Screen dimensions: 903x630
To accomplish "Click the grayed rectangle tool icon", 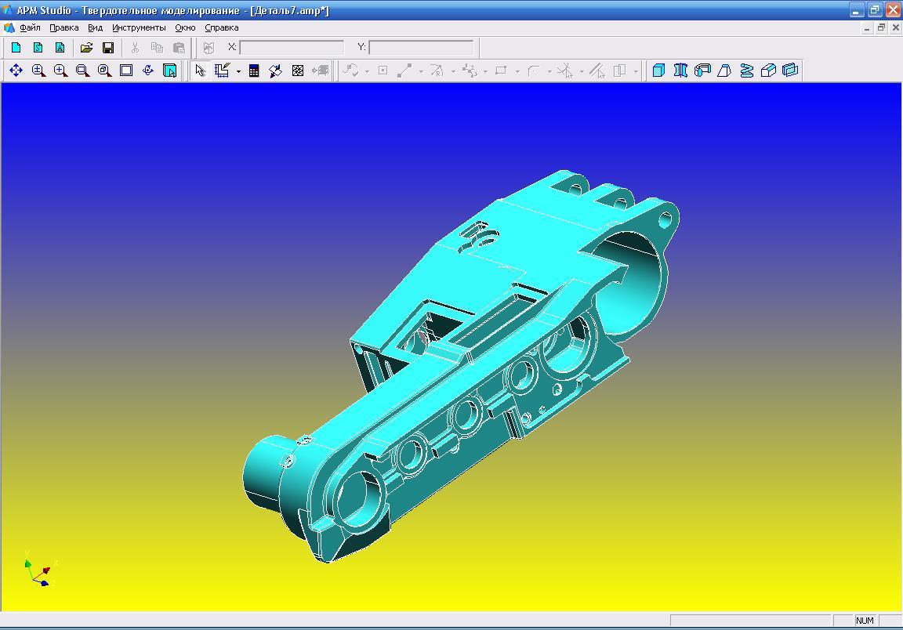I will coord(502,71).
